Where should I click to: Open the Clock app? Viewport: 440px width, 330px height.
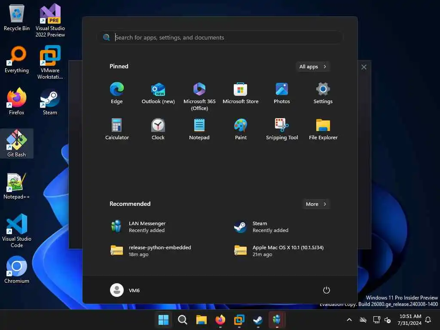click(x=158, y=129)
